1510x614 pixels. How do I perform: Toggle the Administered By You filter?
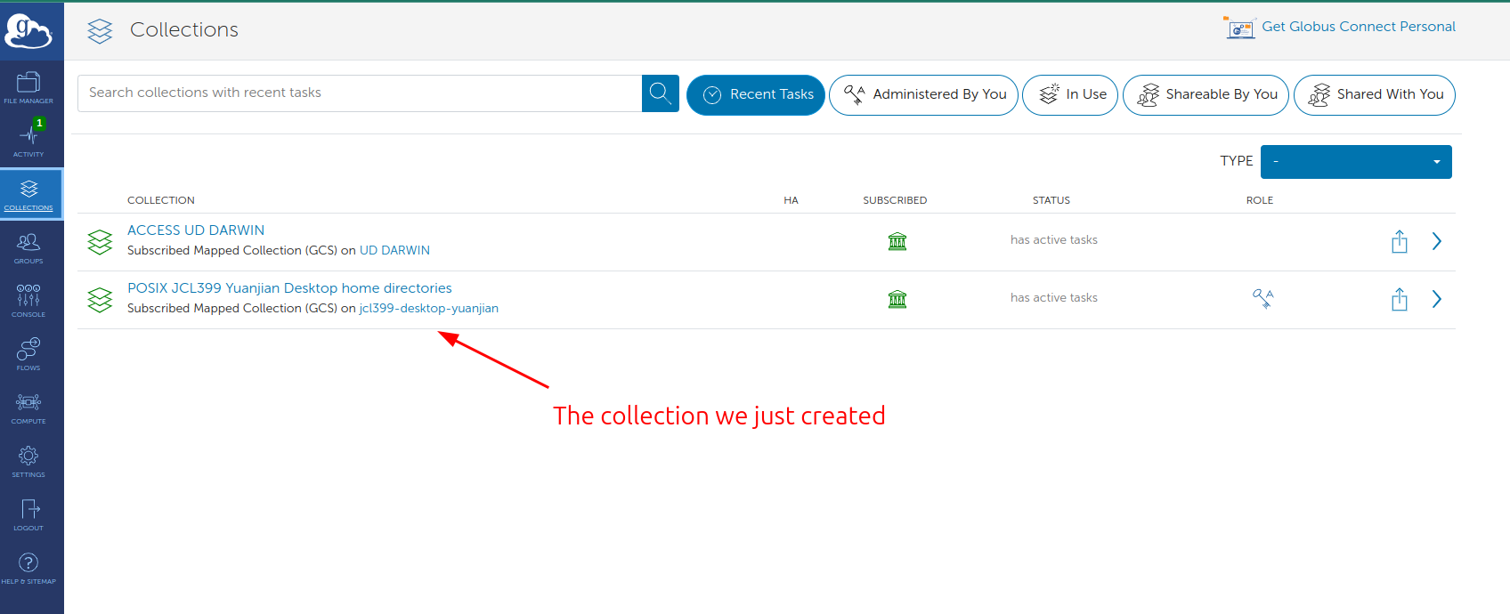(x=923, y=94)
